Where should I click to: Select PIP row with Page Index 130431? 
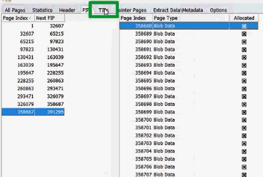[33, 57]
